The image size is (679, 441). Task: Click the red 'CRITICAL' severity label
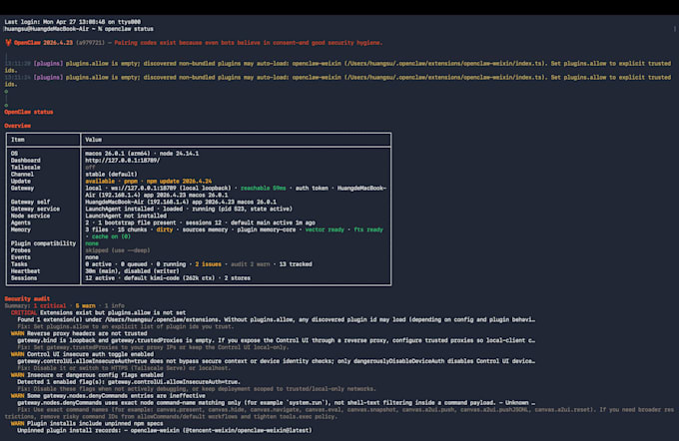[24, 312]
